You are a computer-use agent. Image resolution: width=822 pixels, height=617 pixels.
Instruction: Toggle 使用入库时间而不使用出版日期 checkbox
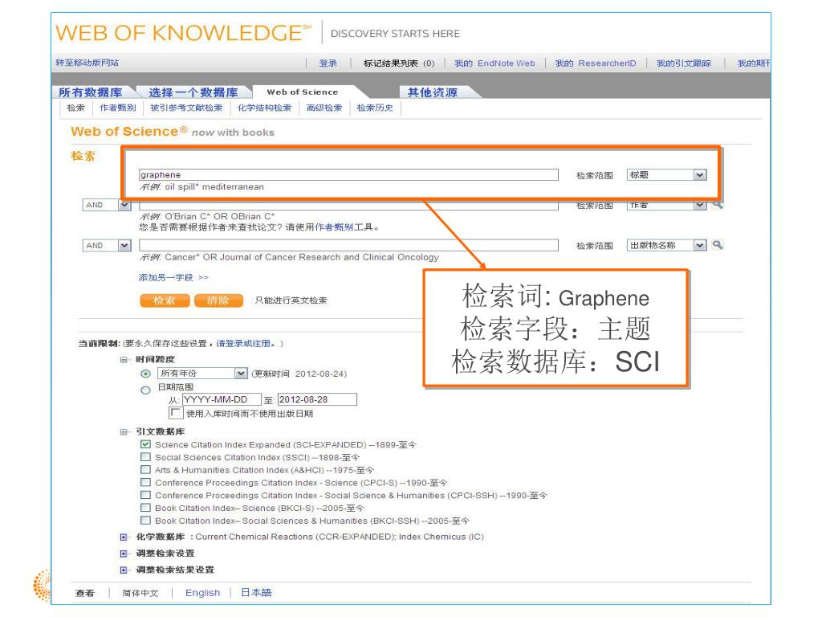(176, 413)
